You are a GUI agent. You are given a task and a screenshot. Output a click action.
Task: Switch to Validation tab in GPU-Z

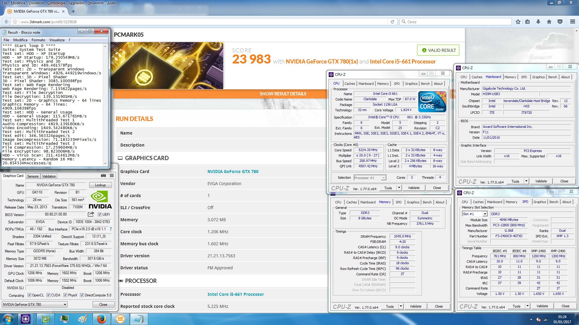49,176
